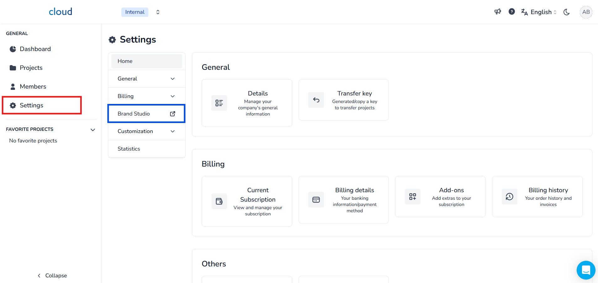Toggle dark mode with the moon icon

(x=566, y=12)
